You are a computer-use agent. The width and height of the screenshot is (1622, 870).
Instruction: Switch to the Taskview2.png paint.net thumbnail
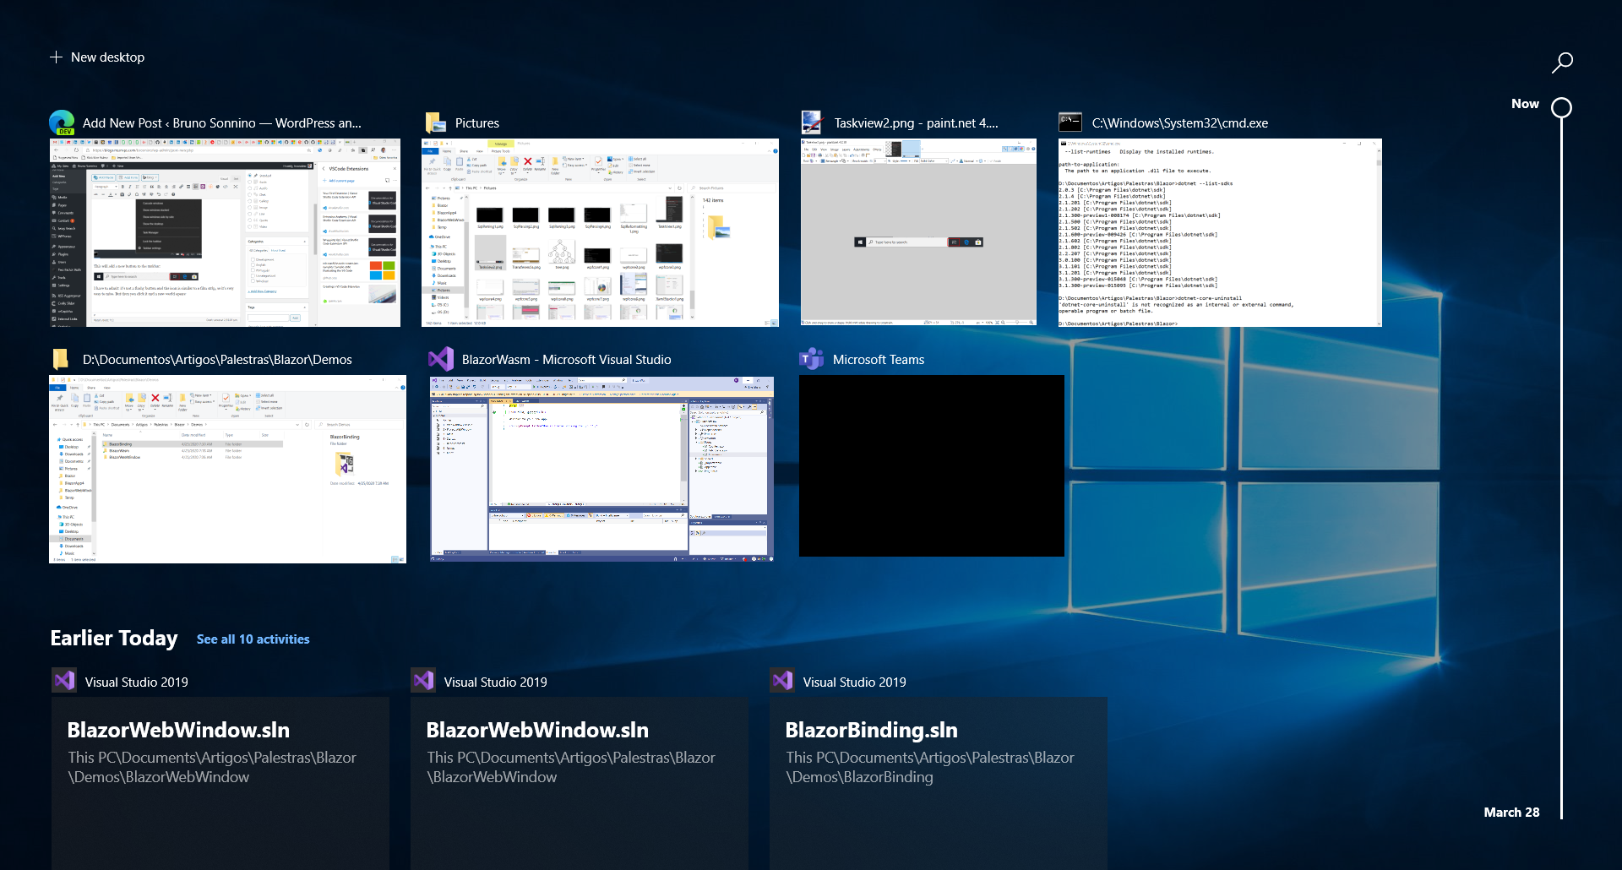point(918,232)
